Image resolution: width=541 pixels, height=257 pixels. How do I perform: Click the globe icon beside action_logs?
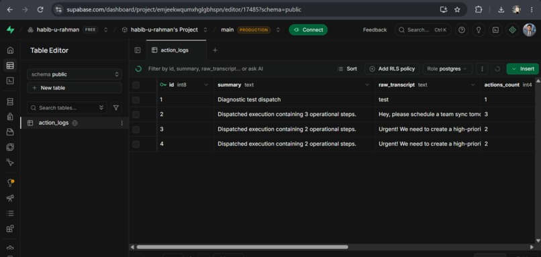tap(75, 123)
